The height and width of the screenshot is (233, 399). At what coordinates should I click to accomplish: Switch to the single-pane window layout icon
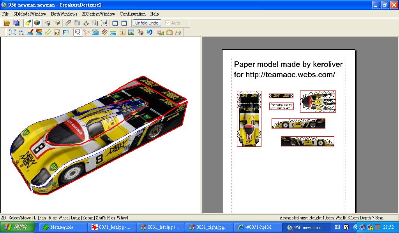click(124, 23)
